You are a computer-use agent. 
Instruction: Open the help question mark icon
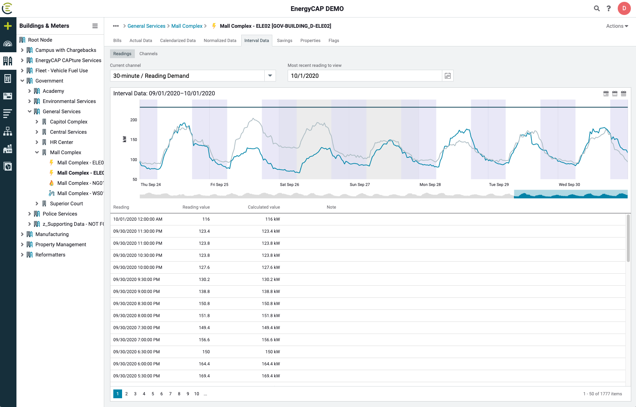(609, 8)
